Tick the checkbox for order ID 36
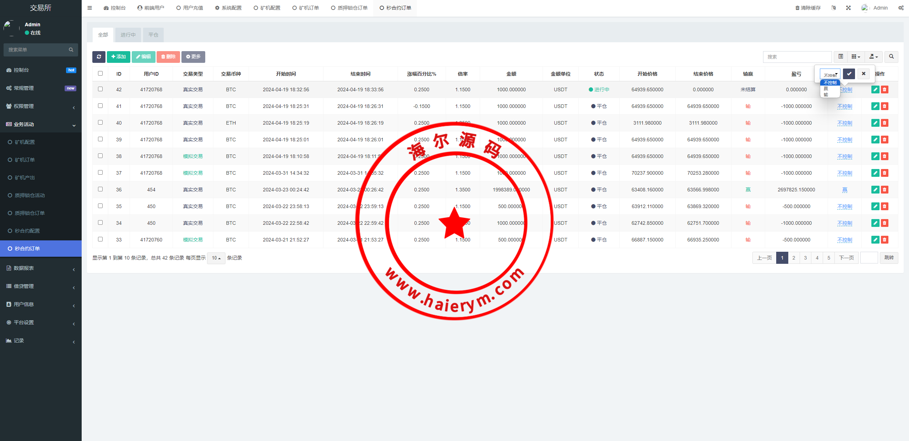The image size is (909, 441). point(100,189)
